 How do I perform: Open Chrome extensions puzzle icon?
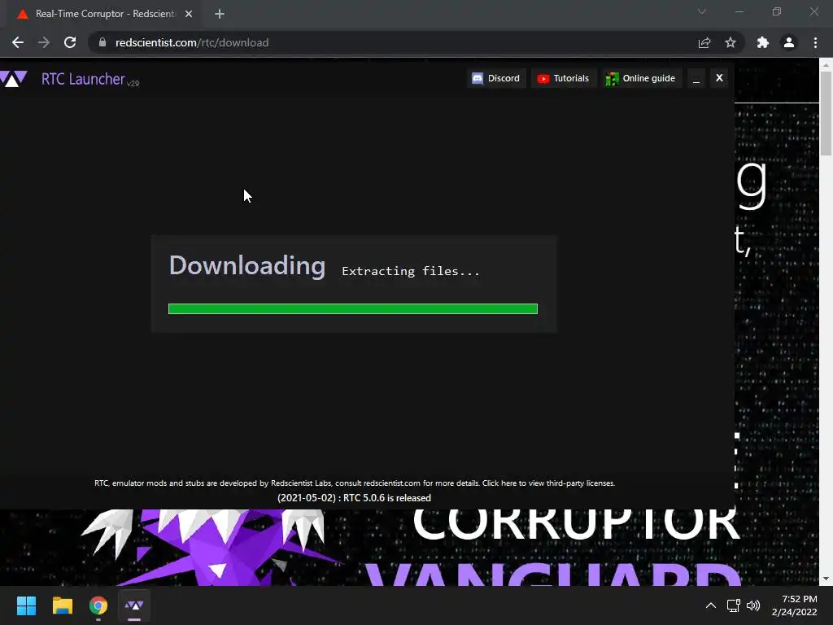tap(763, 42)
